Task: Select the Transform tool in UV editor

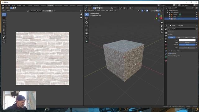Action: tap(4, 33)
